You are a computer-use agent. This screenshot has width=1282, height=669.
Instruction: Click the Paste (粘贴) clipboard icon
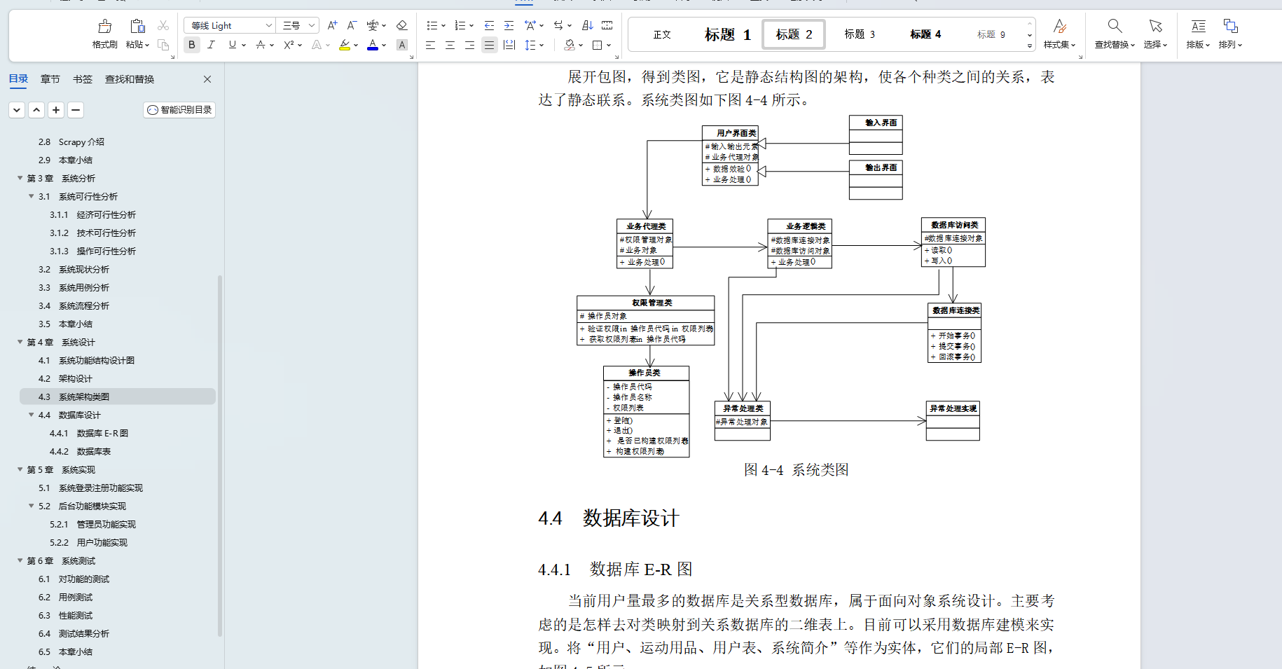point(137,27)
